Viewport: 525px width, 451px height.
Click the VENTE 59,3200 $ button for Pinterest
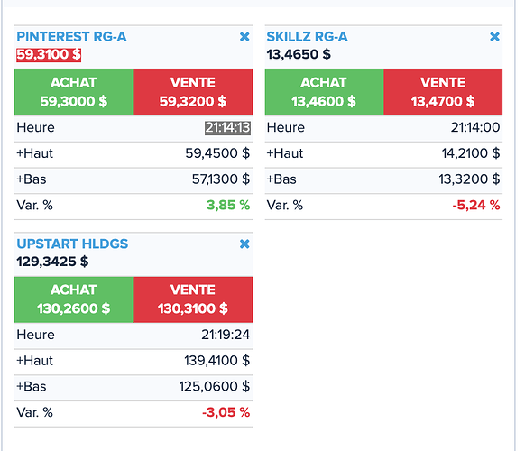[193, 92]
